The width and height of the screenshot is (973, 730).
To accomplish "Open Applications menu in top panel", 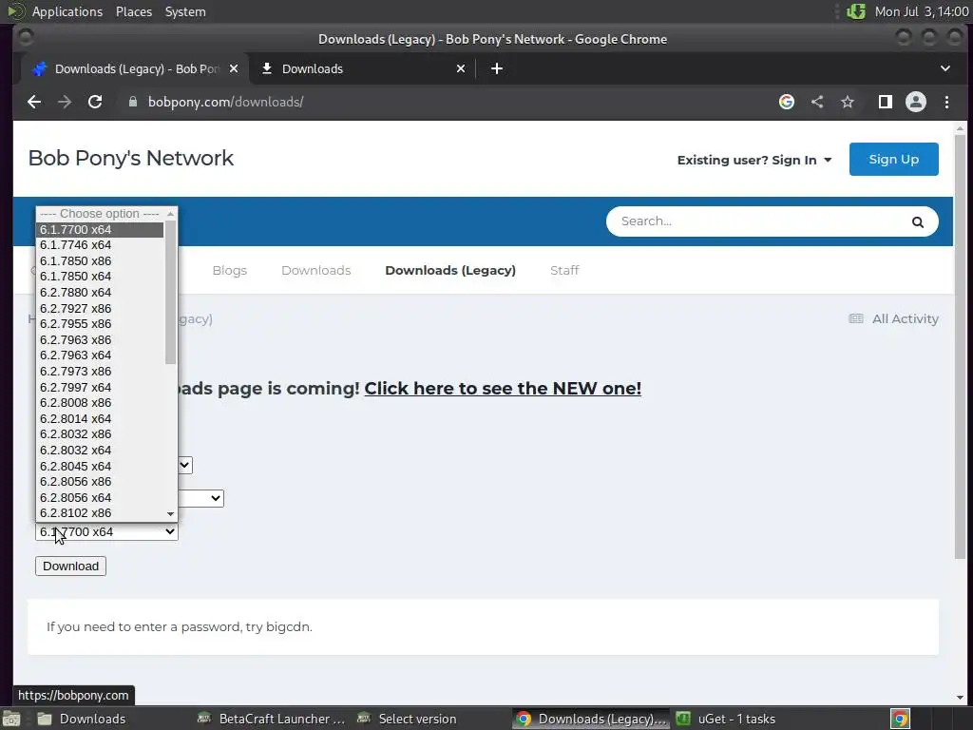I will click(67, 11).
